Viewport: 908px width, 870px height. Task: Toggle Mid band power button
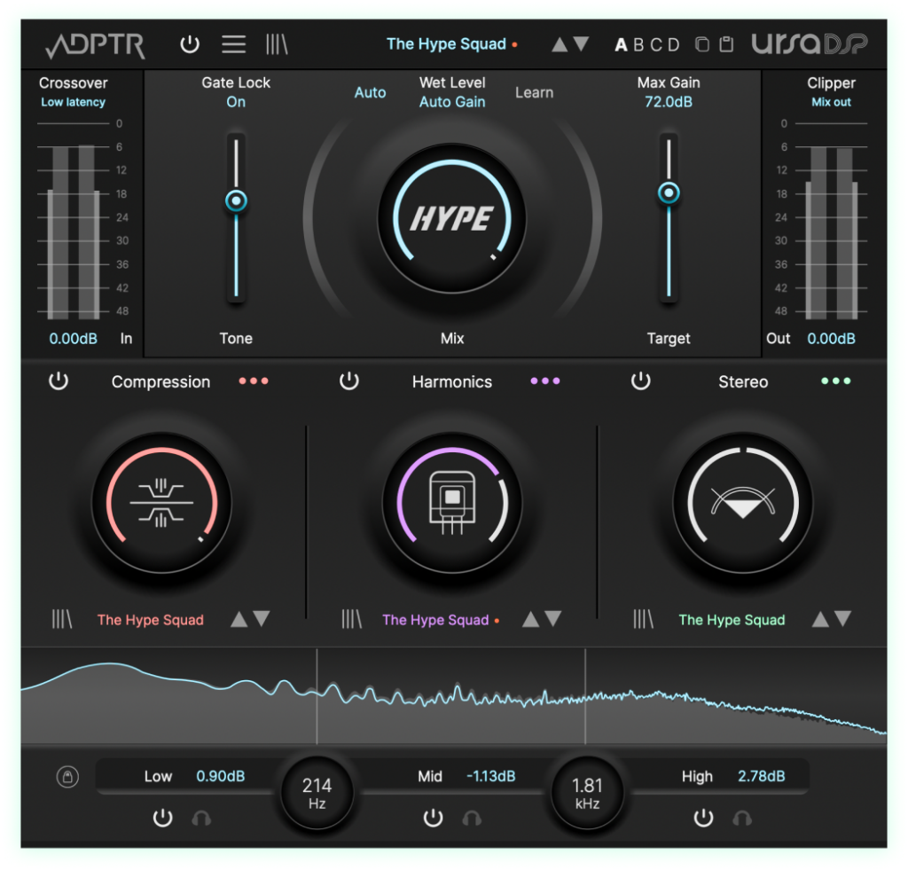coord(433,818)
